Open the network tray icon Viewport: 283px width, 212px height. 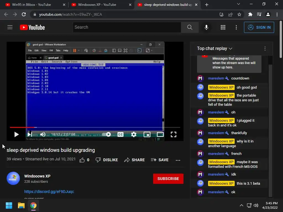[250, 205]
